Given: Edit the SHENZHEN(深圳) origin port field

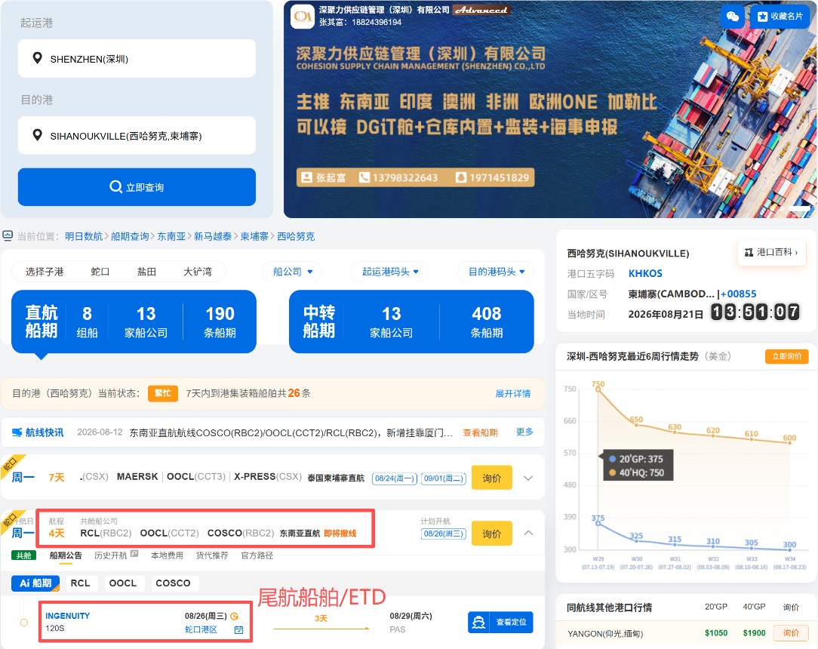Looking at the screenshot, I should point(137,58).
